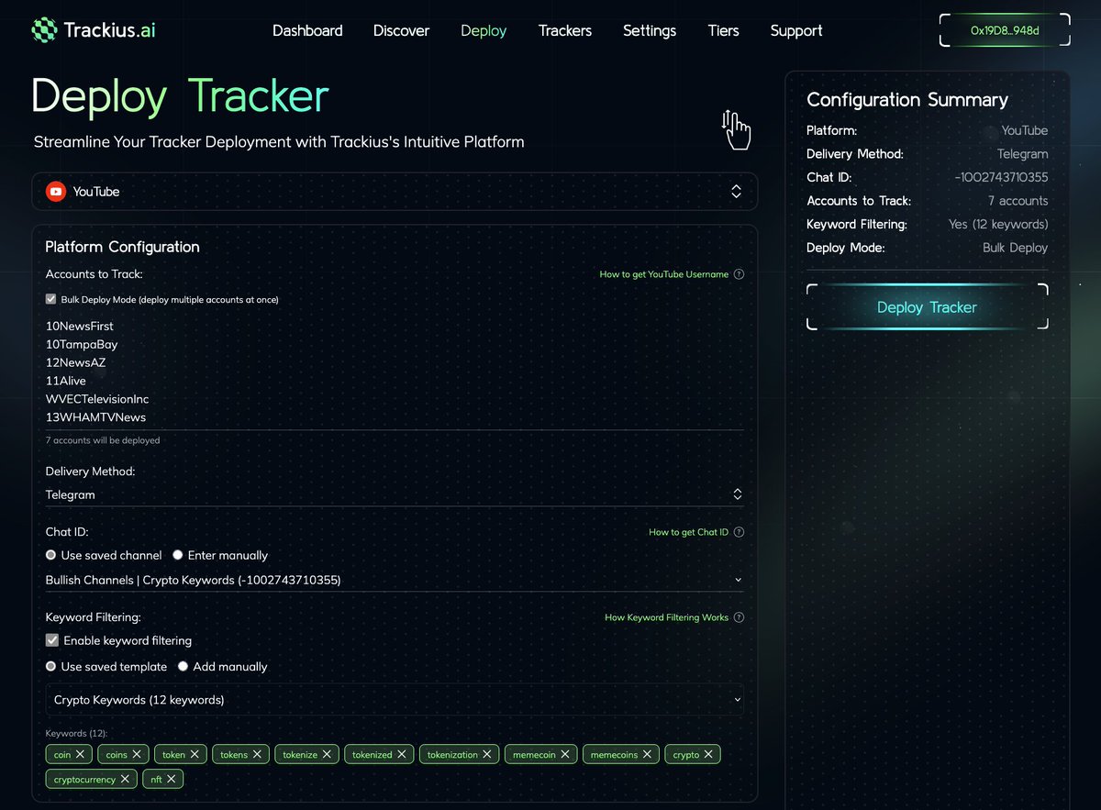This screenshot has height=810, width=1101.
Task: Remove the 'tokenized' keyword tag
Action: point(401,754)
